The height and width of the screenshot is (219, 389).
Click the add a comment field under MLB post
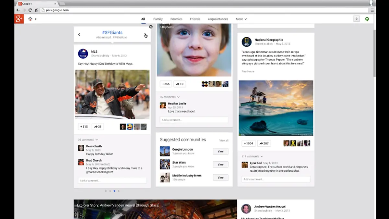(112, 180)
